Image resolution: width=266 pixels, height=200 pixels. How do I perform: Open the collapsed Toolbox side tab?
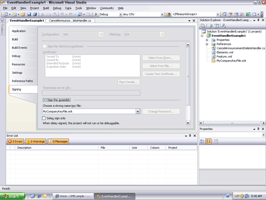(2, 27)
